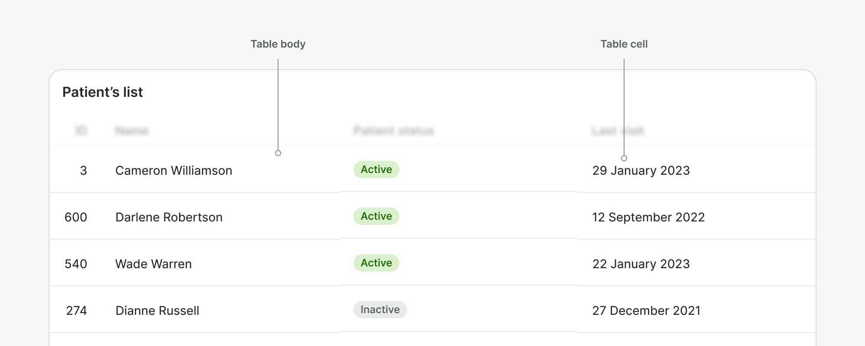This screenshot has height=346, width=865.
Task: Click the Table body annotation label
Action: point(278,44)
